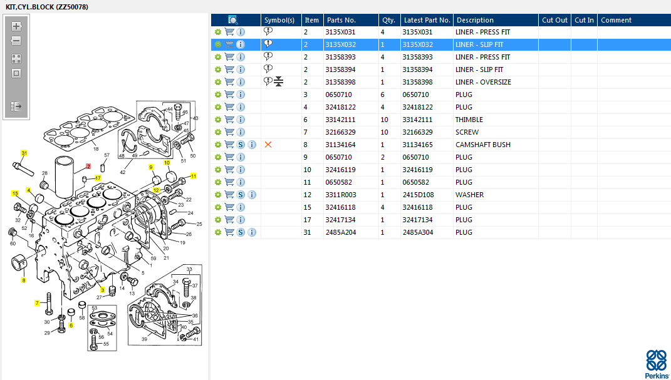This screenshot has width=671, height=380.
Task: Click the list export arrow icon
Action: (16, 106)
